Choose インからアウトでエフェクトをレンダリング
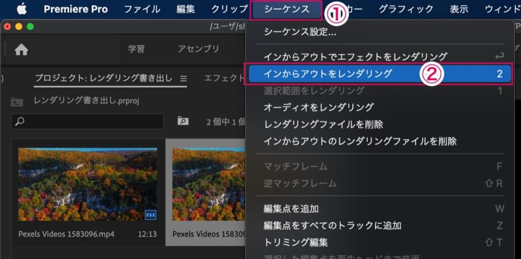This screenshot has width=521, height=259. coord(380,56)
